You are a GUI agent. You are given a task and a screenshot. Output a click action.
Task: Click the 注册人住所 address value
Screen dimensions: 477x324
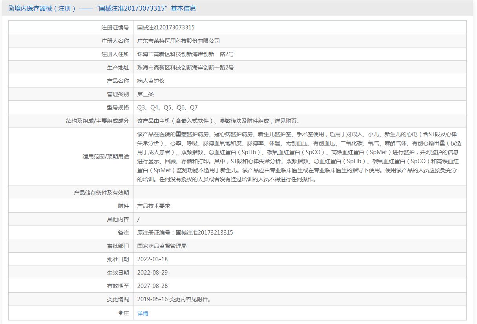tap(185, 54)
